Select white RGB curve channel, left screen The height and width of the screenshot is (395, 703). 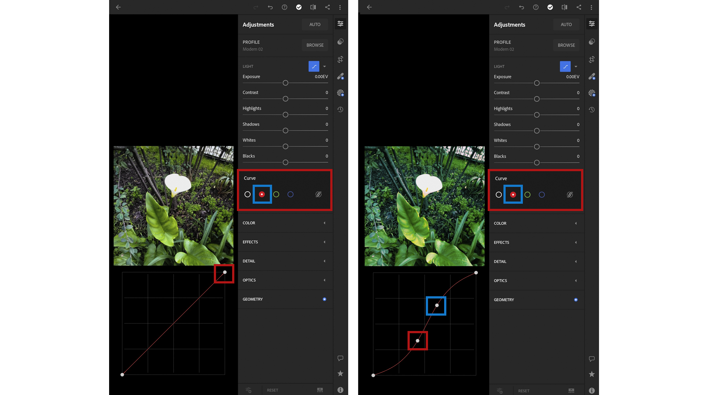click(248, 195)
